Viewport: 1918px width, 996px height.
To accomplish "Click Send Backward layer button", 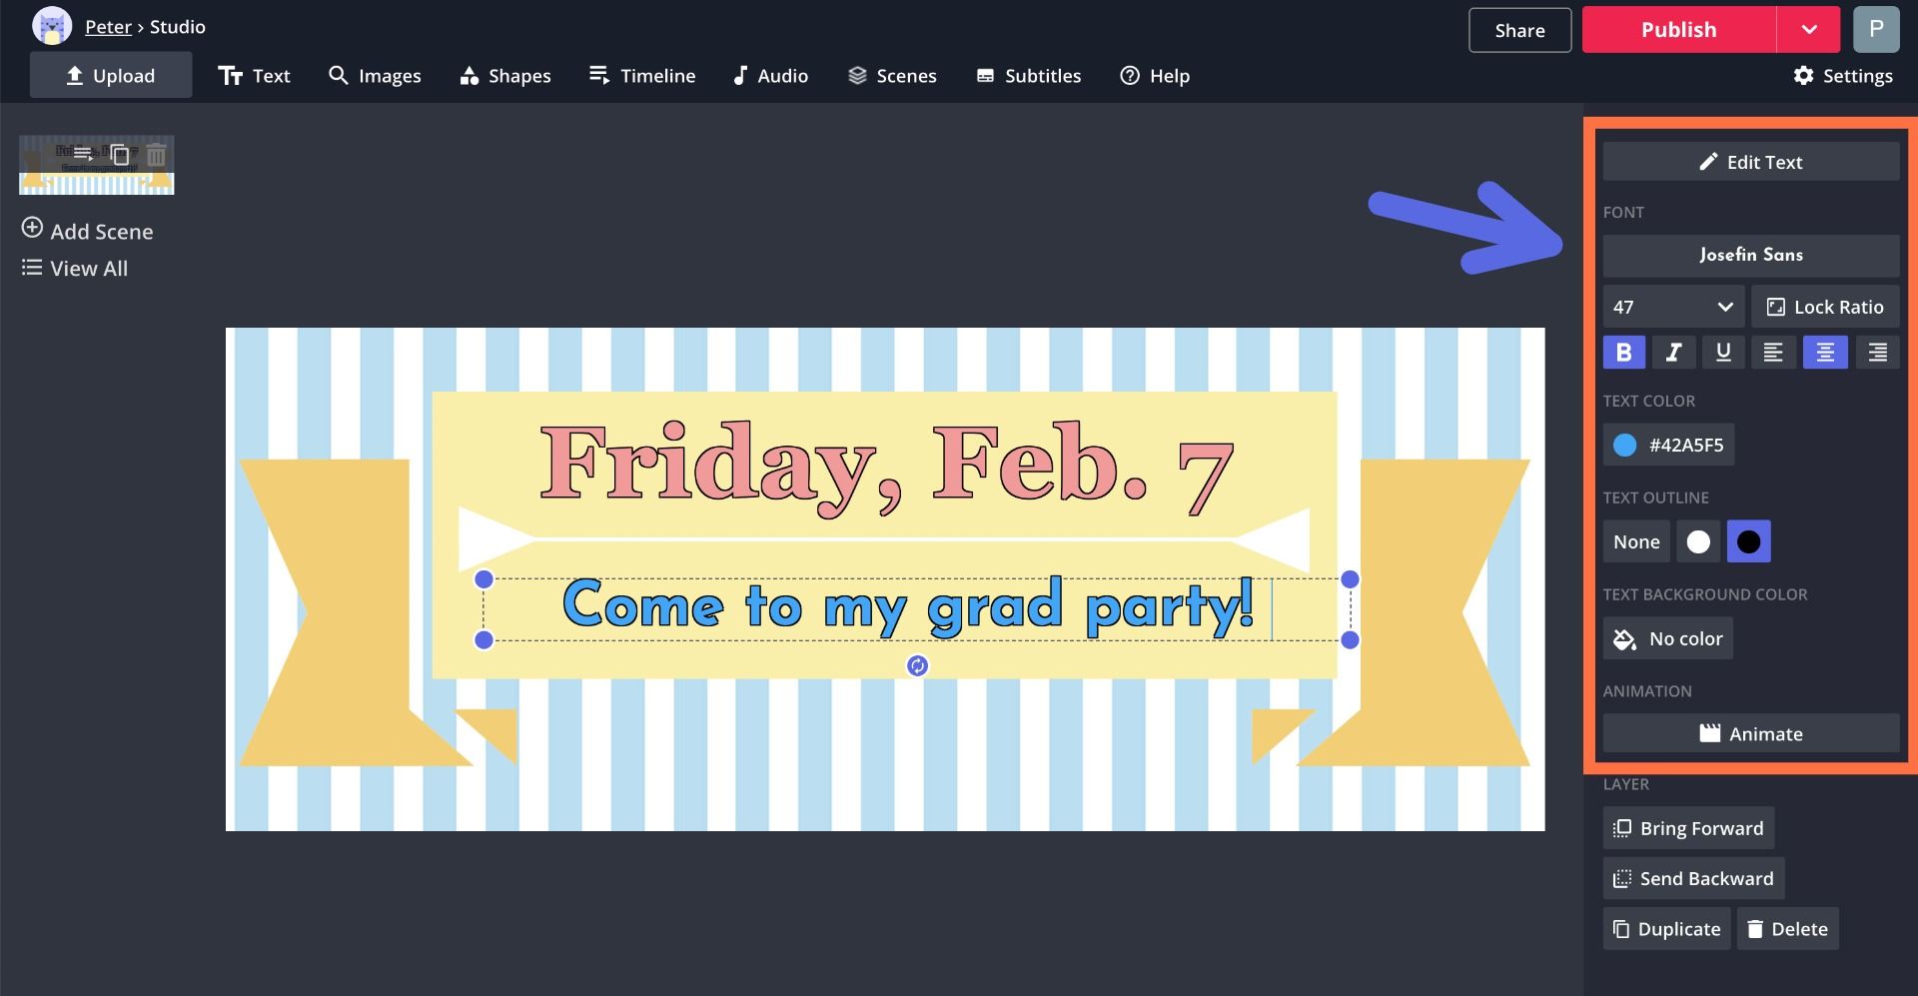I will pyautogui.click(x=1693, y=878).
